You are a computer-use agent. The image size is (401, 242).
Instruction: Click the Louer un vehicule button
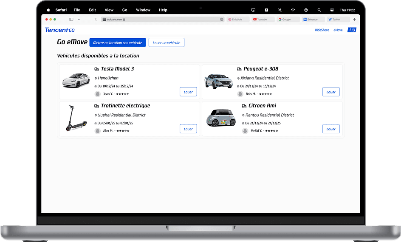point(166,42)
